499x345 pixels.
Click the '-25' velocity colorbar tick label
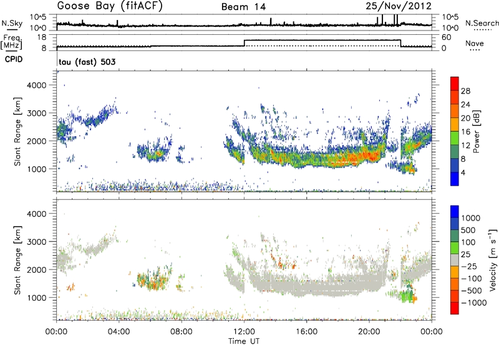(469, 266)
